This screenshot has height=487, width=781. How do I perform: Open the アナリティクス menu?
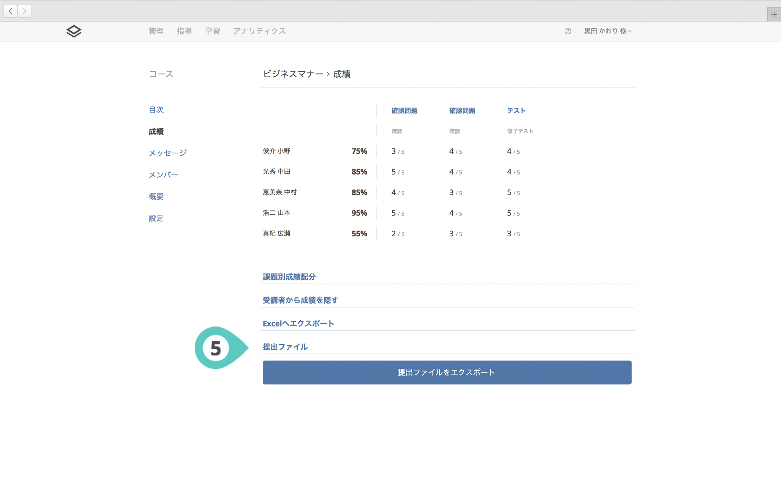tap(259, 31)
